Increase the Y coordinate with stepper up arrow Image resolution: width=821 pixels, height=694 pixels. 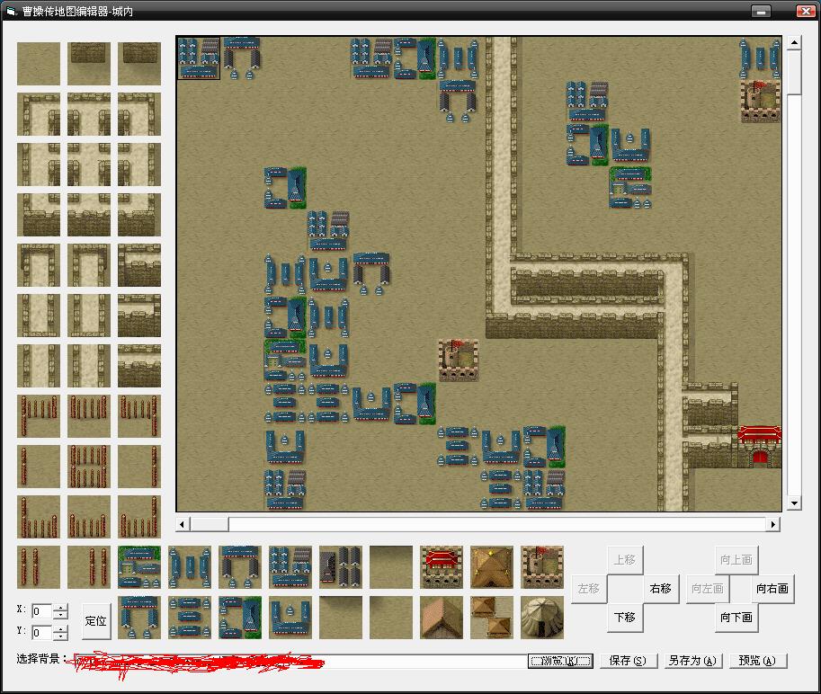pos(61,629)
